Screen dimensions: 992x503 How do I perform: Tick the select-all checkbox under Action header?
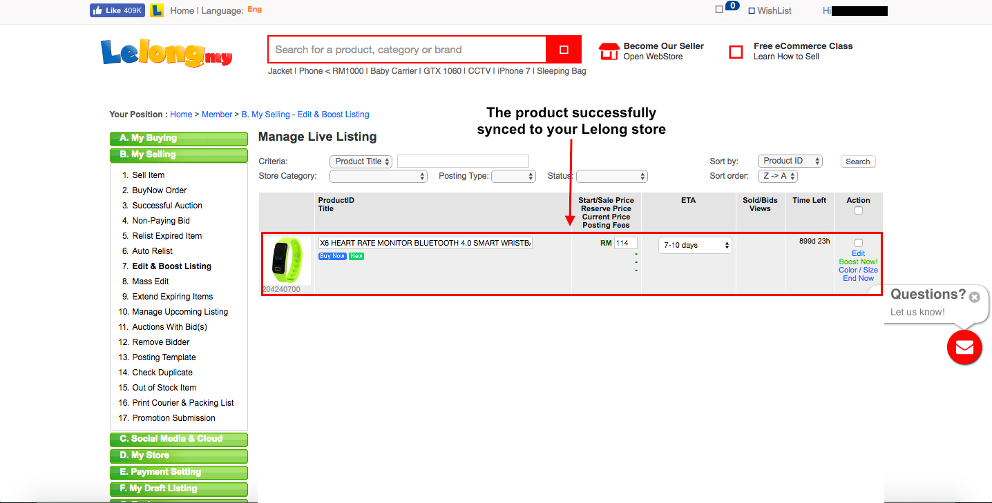point(859,211)
